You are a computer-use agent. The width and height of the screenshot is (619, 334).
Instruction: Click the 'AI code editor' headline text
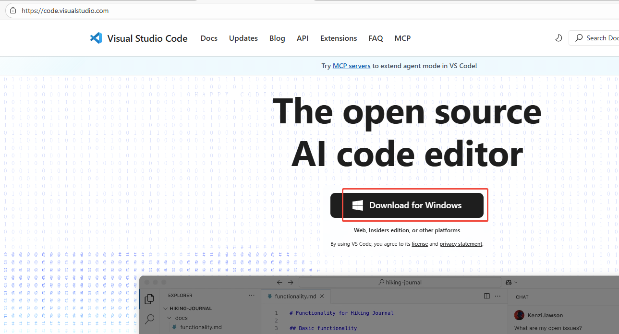pyautogui.click(x=407, y=154)
